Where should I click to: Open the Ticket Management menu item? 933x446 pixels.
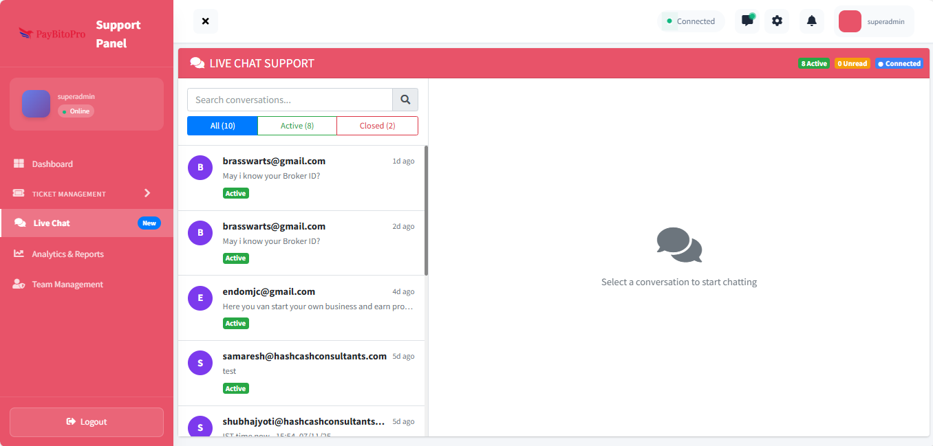tap(69, 194)
